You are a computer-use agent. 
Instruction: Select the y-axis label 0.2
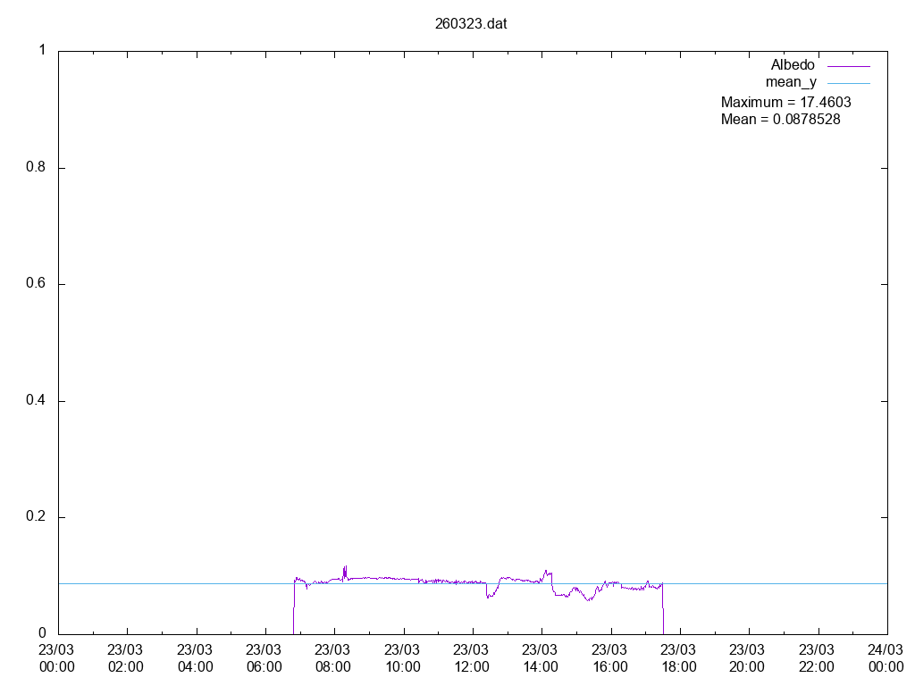coord(37,517)
